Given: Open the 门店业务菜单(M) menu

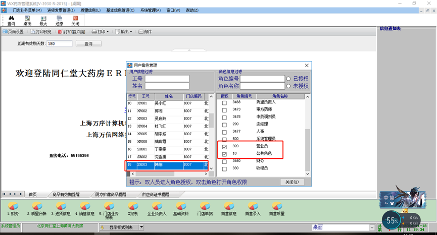Looking at the screenshot, I should click(x=27, y=10).
